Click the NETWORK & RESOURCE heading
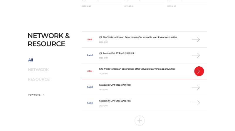 tap(49, 40)
